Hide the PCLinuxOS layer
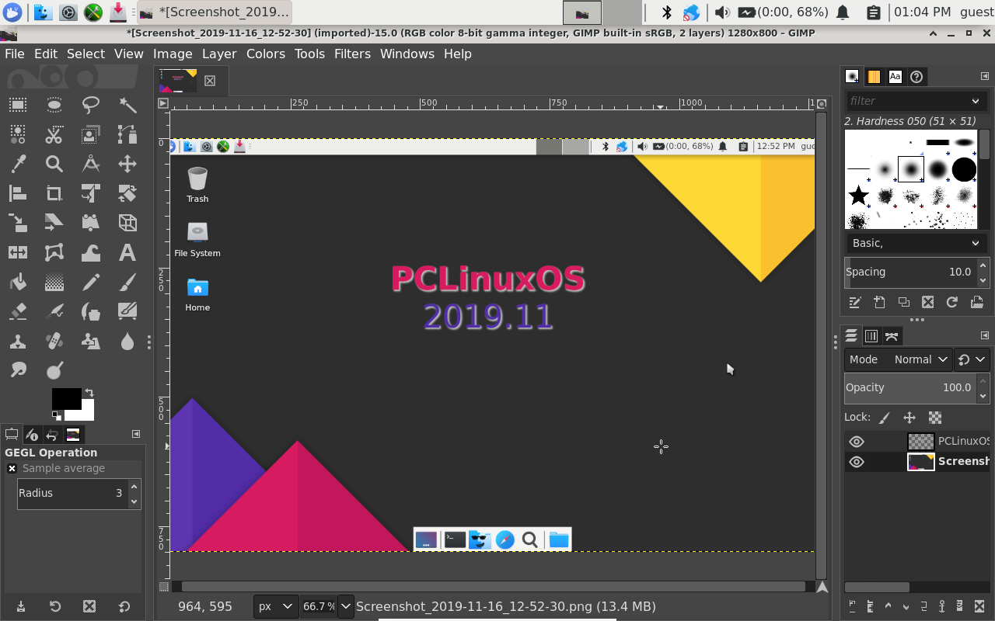This screenshot has height=621, width=995. pos(857,441)
